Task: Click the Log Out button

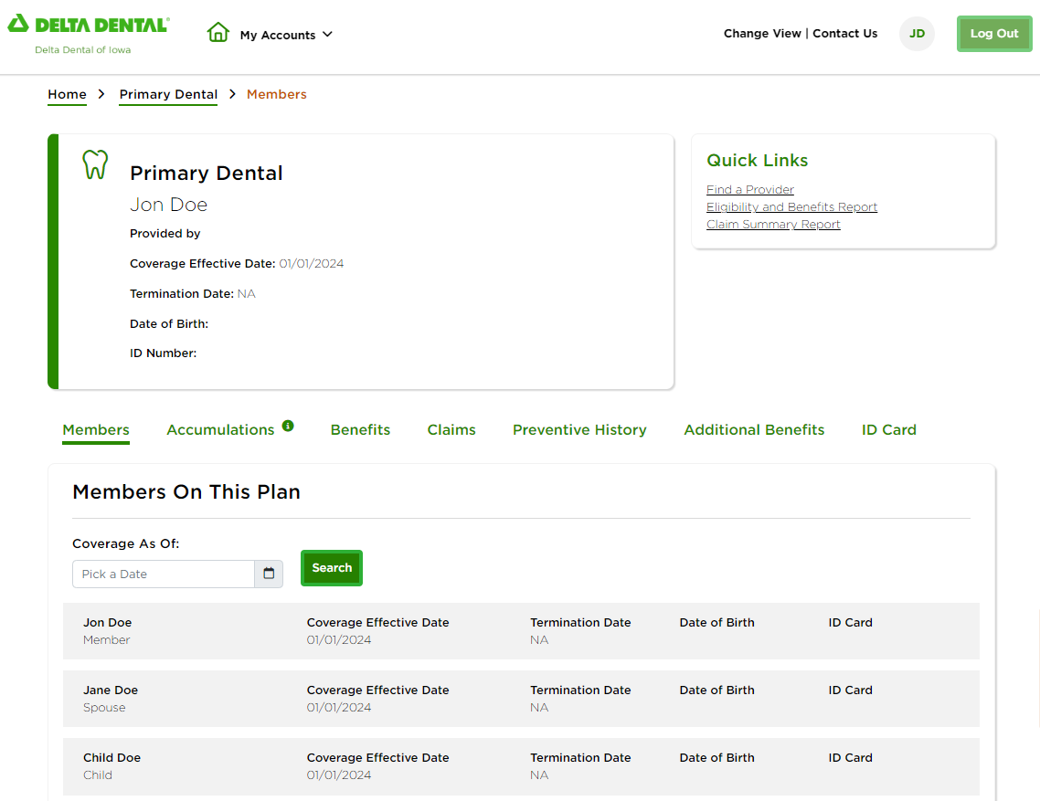Action: click(x=993, y=34)
